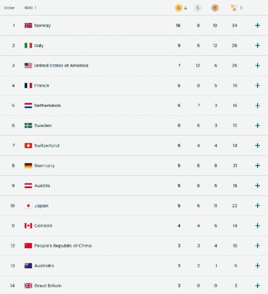Open the Netherlands country link

(47, 105)
